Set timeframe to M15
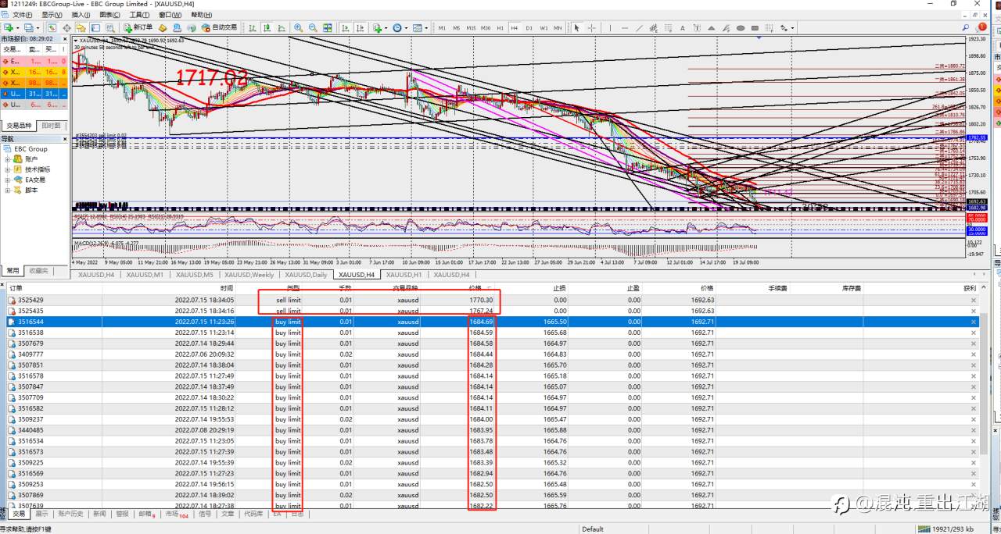The height and width of the screenshot is (534, 1001). tap(471, 28)
